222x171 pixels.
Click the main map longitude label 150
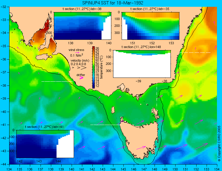click(x=176, y=169)
